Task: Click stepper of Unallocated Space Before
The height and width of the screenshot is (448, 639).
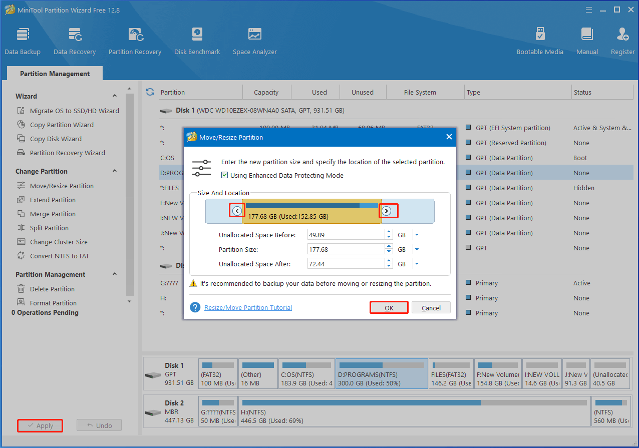Action: 389,234
